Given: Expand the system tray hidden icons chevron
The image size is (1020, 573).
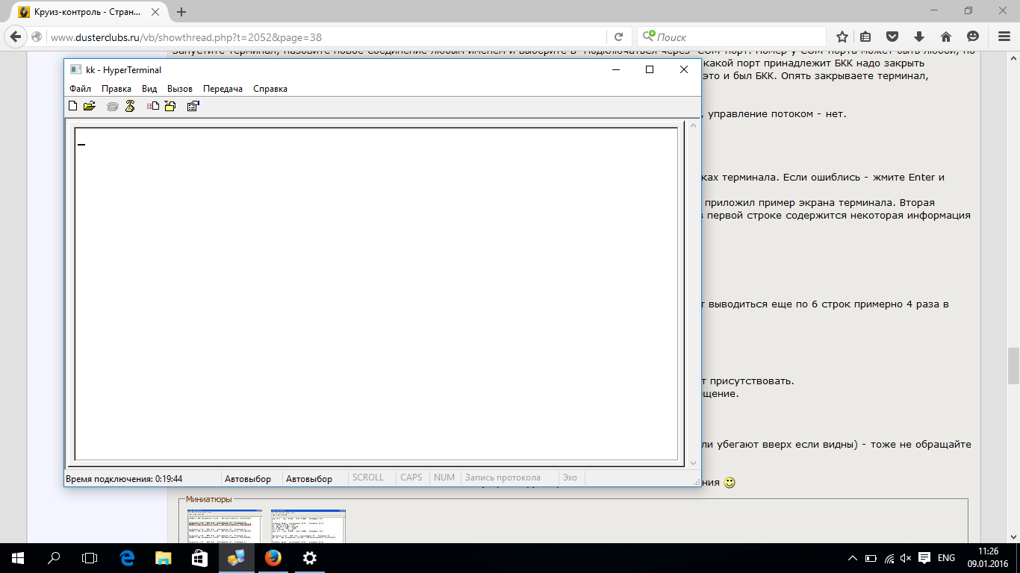Looking at the screenshot, I should [x=853, y=558].
